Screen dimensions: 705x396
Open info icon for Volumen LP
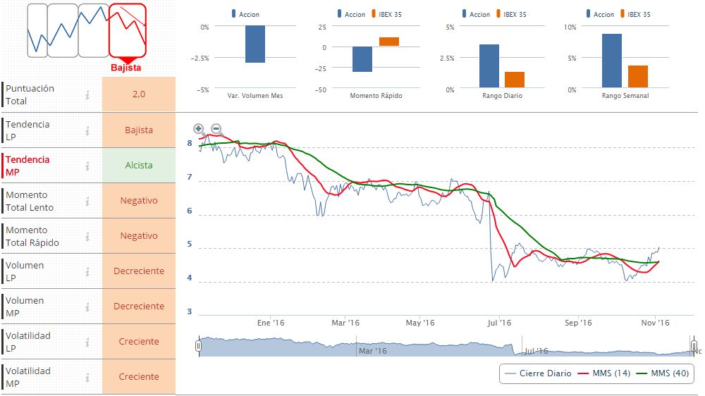pyautogui.click(x=87, y=271)
